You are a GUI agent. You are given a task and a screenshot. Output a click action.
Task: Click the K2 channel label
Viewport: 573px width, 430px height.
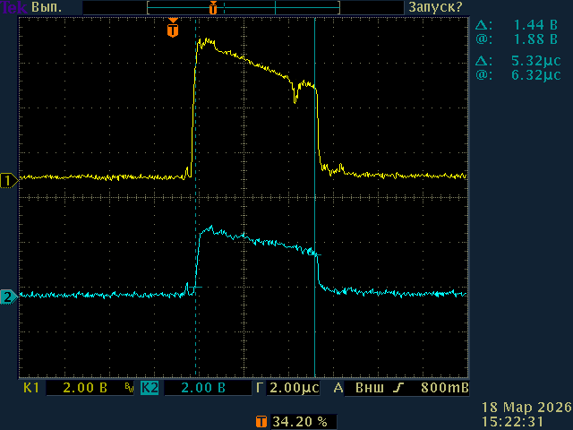coord(150,390)
